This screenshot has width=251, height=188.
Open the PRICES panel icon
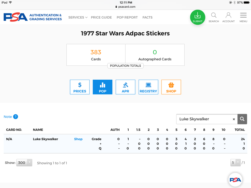pos(79,87)
